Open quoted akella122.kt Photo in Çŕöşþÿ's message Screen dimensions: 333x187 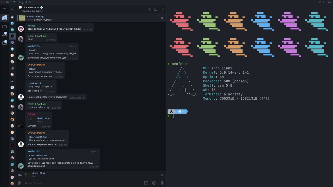(x=39, y=120)
